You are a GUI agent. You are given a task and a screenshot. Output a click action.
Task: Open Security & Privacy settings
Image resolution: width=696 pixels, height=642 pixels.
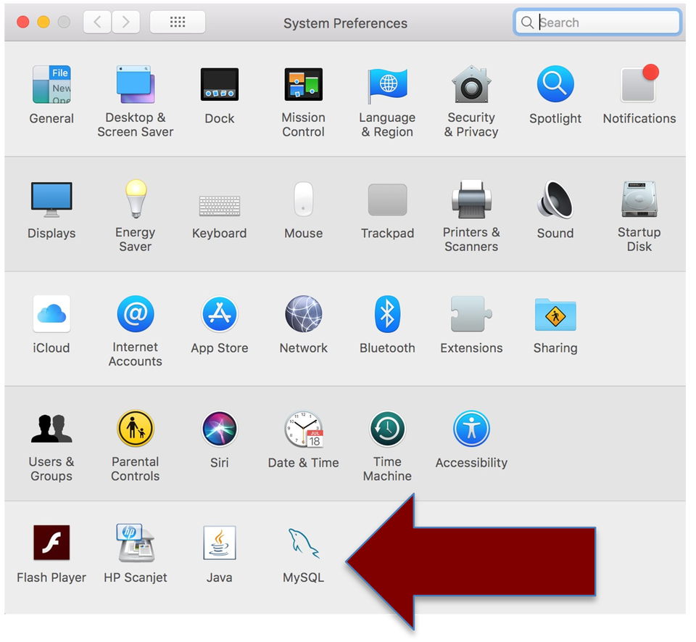(x=471, y=86)
